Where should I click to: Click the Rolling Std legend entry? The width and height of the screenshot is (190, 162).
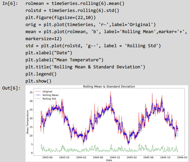(49, 99)
